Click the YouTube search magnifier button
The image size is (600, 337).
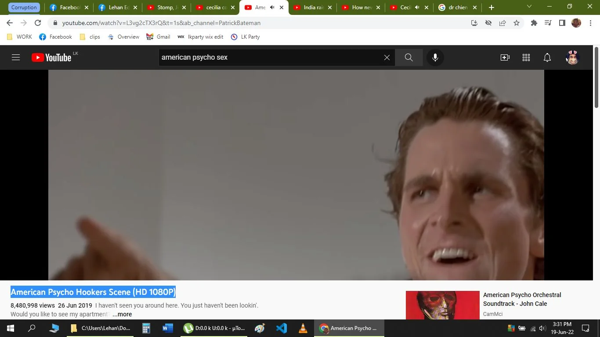coord(409,57)
